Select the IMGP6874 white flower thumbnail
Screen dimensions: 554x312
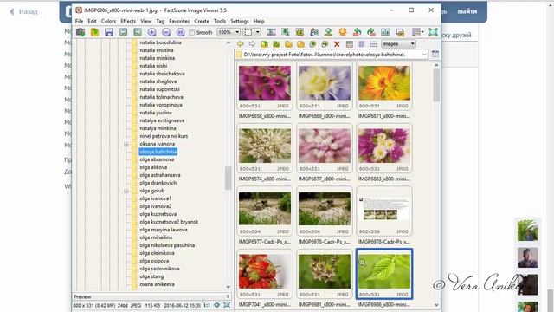tap(265, 148)
